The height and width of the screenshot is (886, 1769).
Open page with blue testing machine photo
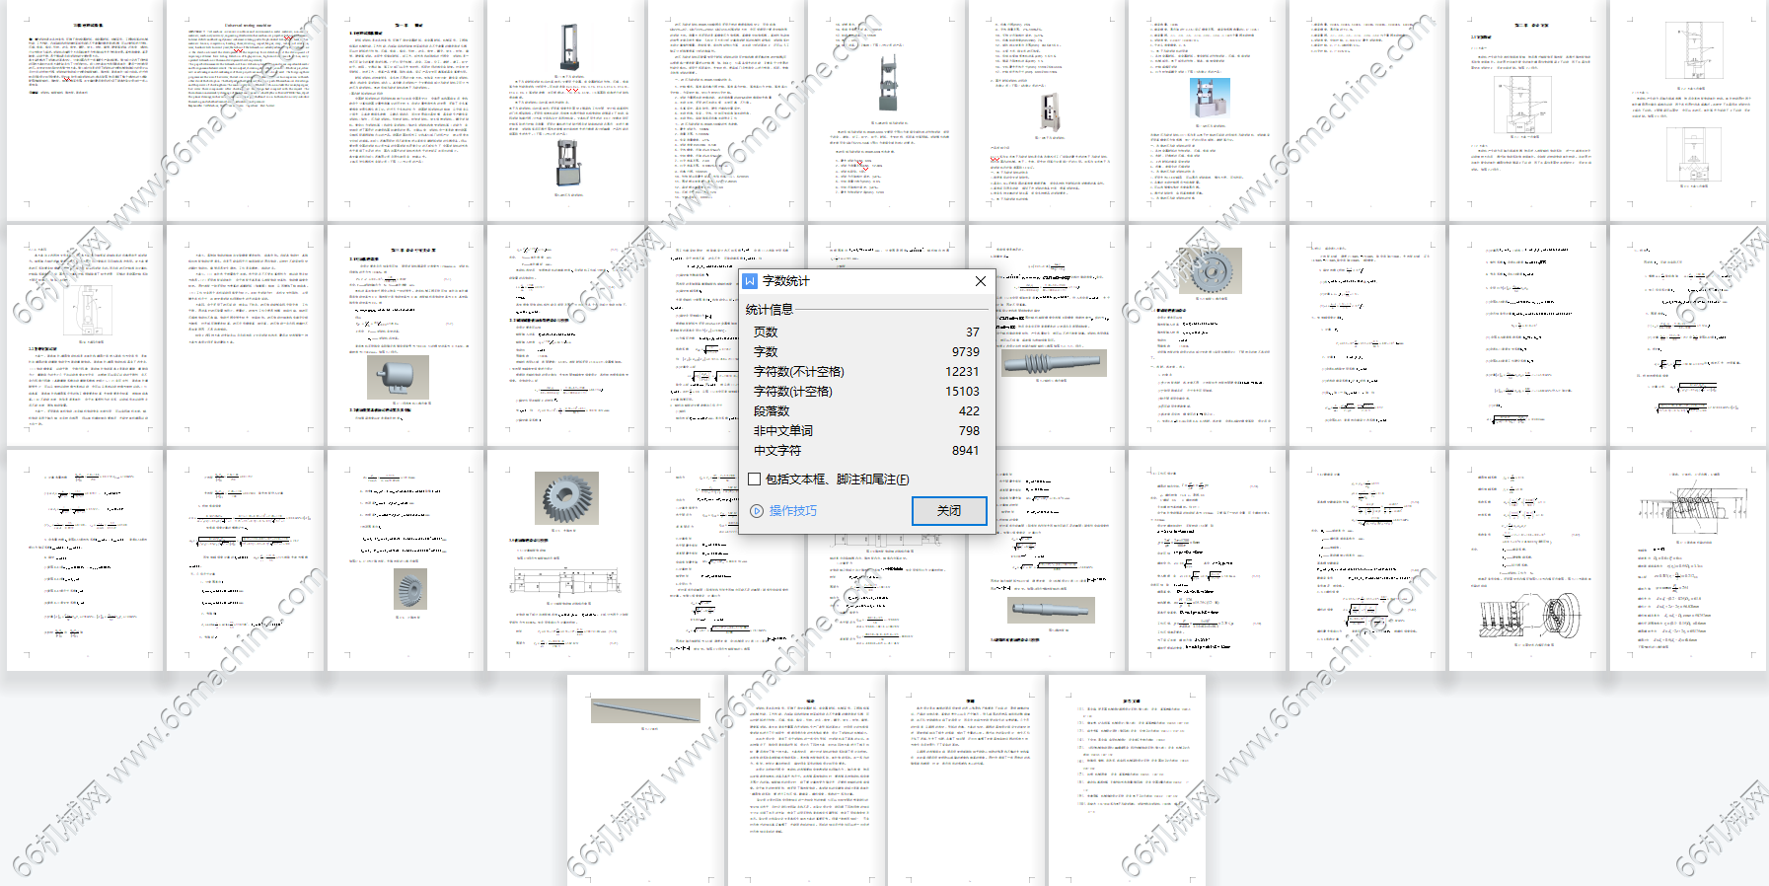pyautogui.click(x=1207, y=111)
